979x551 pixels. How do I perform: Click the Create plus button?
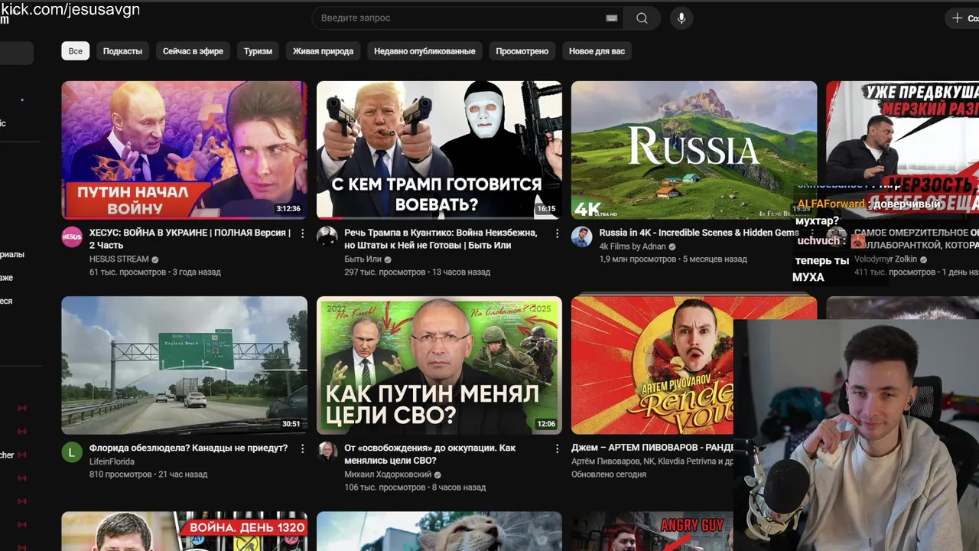coord(962,18)
